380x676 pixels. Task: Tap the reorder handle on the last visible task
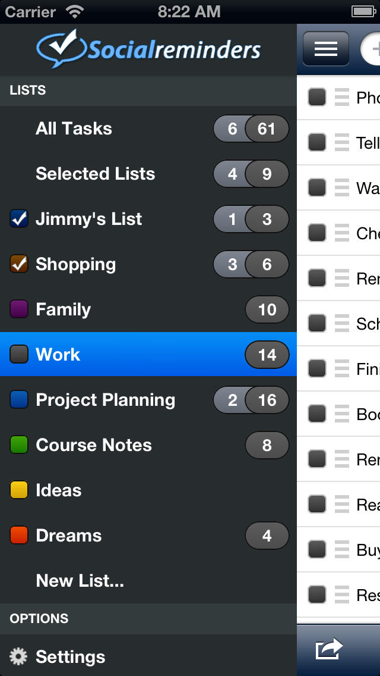(x=342, y=594)
